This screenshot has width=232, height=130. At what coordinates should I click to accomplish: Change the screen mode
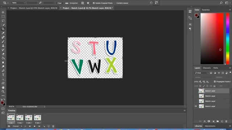pos(3,113)
